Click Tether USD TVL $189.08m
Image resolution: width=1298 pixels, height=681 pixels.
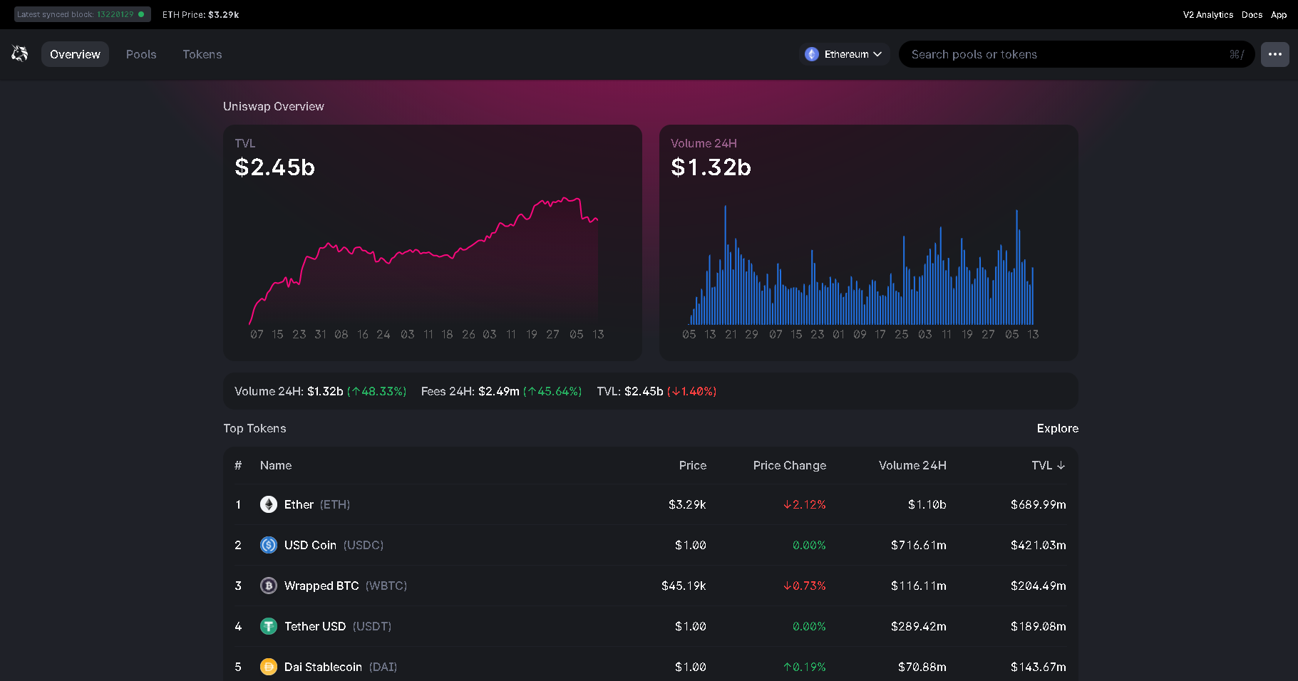pyautogui.click(x=1038, y=626)
